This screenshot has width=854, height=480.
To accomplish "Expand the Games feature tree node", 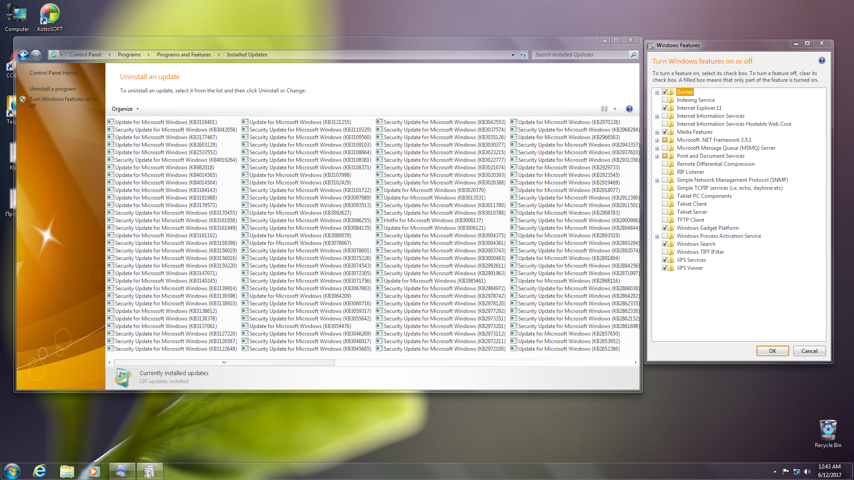I will click(x=657, y=92).
